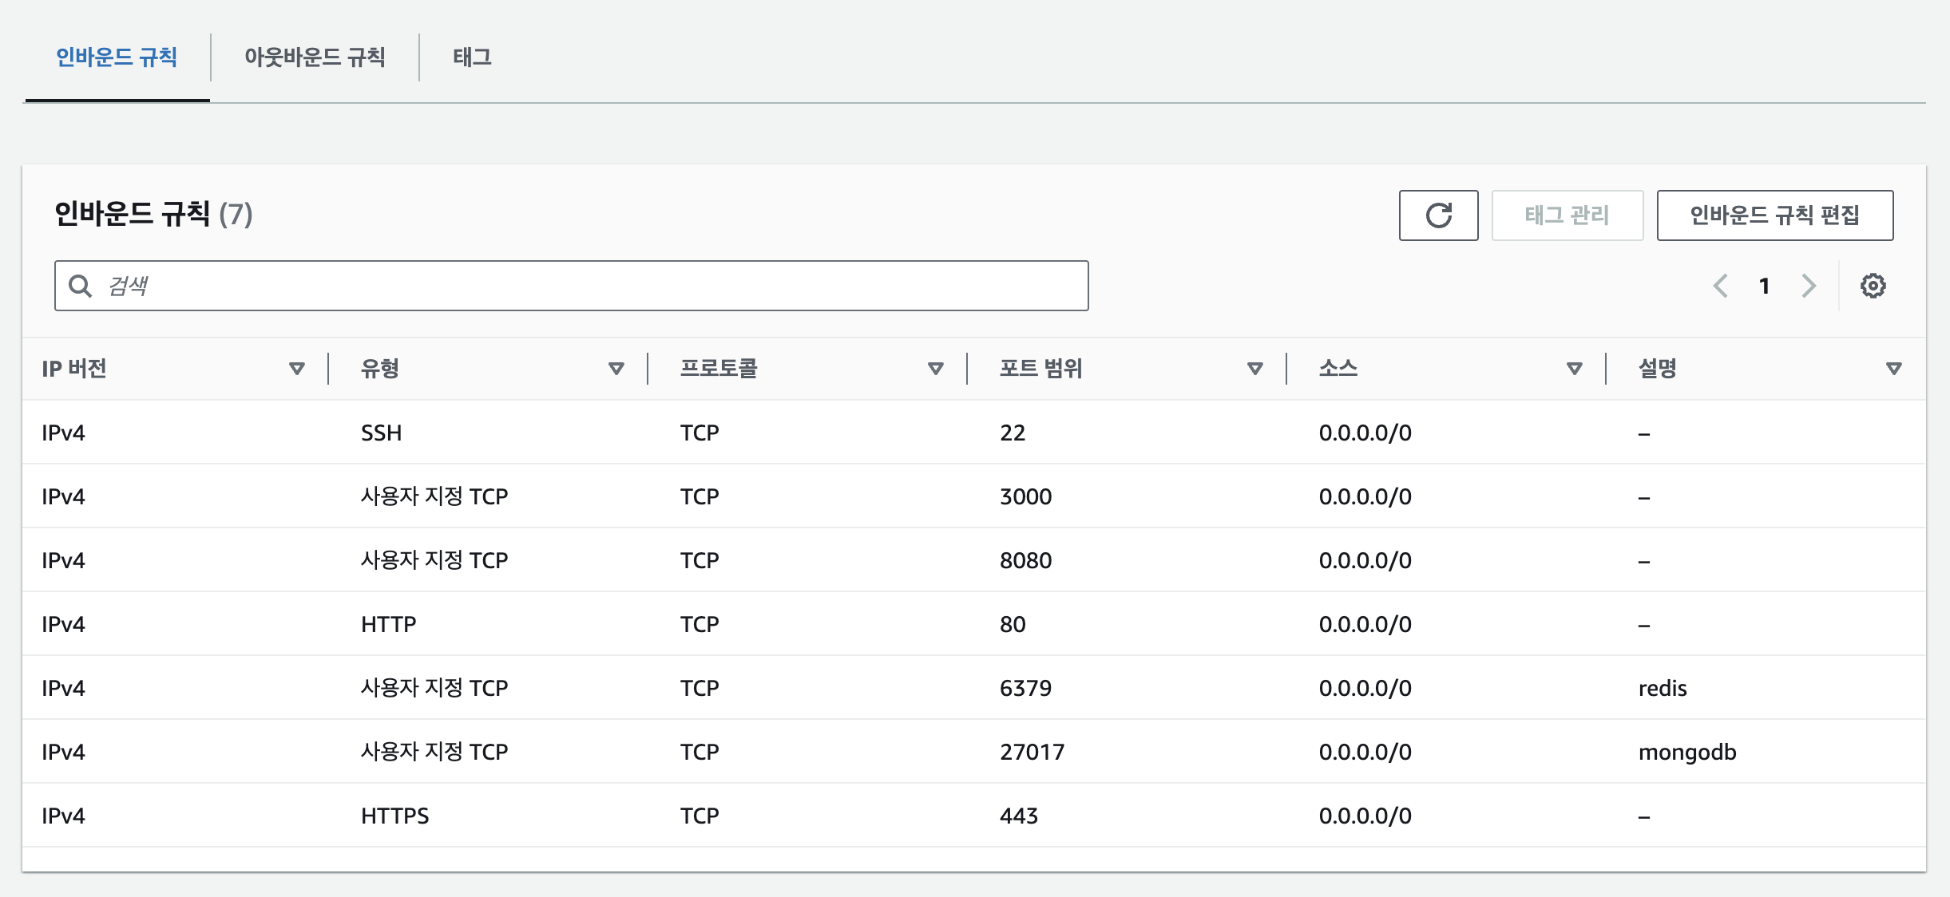1950x897 pixels.
Task: Go to the next page arrow
Action: click(x=1809, y=286)
